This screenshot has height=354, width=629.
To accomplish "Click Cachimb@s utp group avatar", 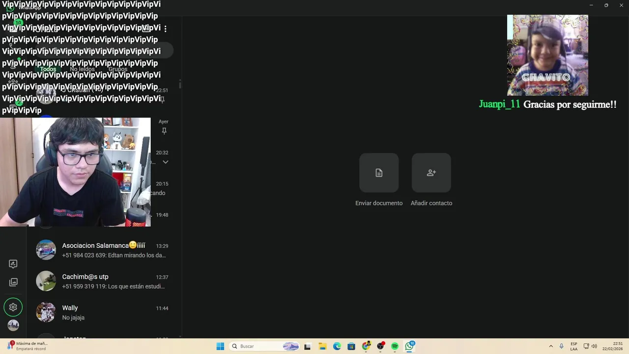I will tap(46, 281).
